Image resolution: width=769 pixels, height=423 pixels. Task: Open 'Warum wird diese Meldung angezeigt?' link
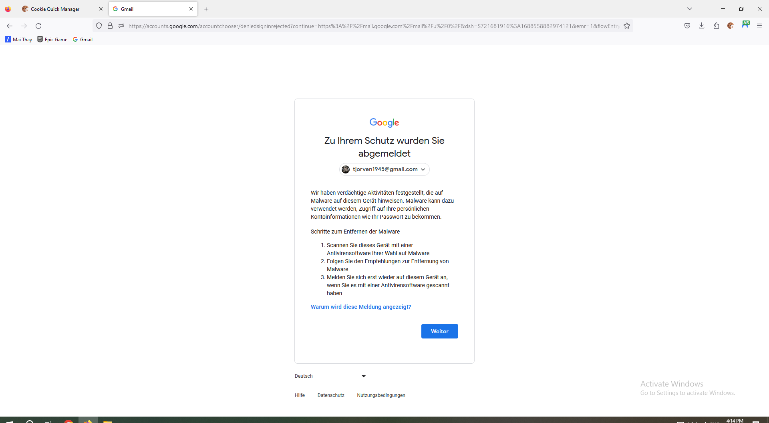[x=361, y=307]
